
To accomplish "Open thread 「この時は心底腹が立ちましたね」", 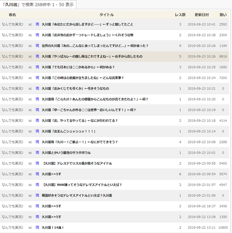I will [x=82, y=78].
